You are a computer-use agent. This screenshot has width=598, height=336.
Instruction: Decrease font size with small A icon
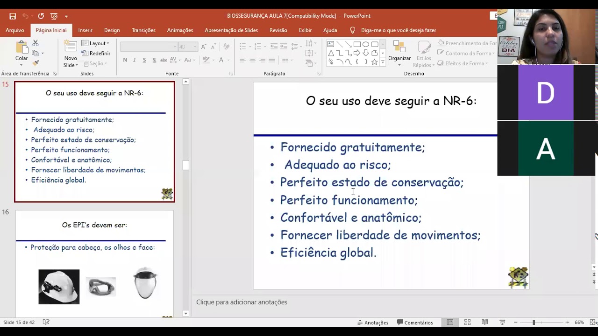click(214, 47)
